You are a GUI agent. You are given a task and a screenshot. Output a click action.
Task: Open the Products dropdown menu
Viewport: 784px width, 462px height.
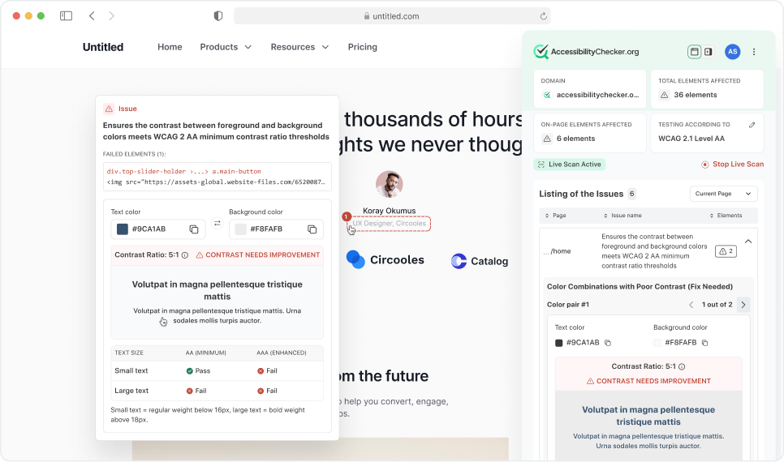pos(226,47)
